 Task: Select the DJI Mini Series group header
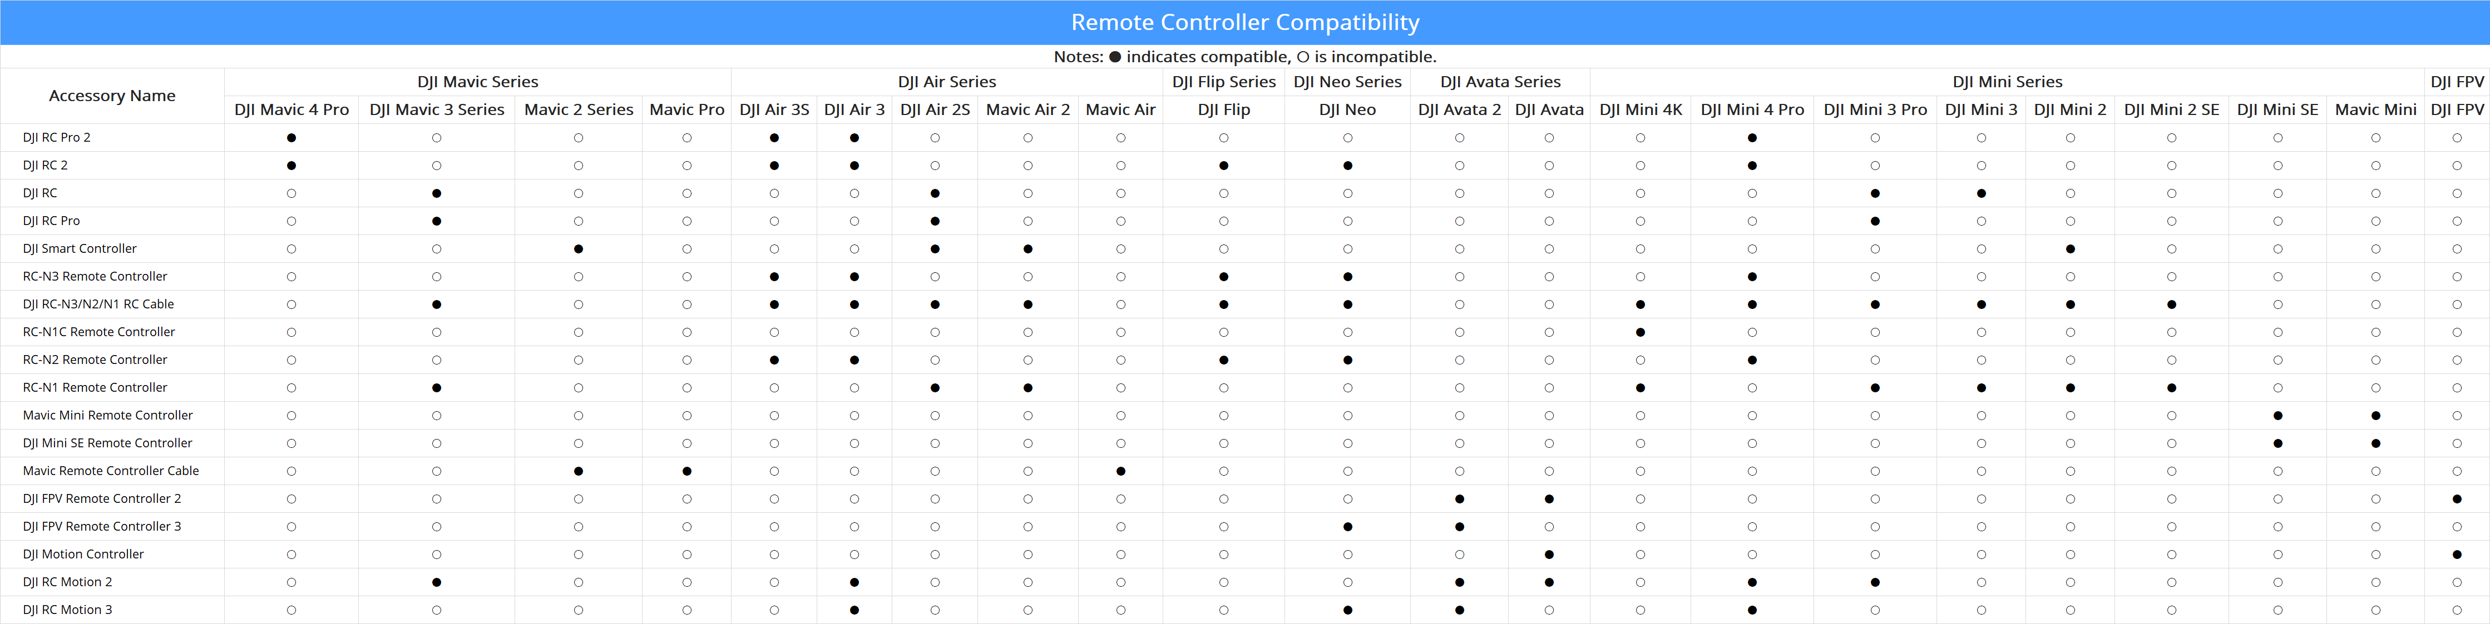(x=2007, y=82)
